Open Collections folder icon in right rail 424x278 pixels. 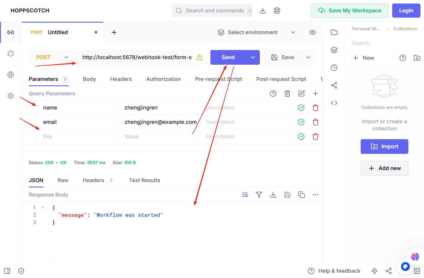334,32
